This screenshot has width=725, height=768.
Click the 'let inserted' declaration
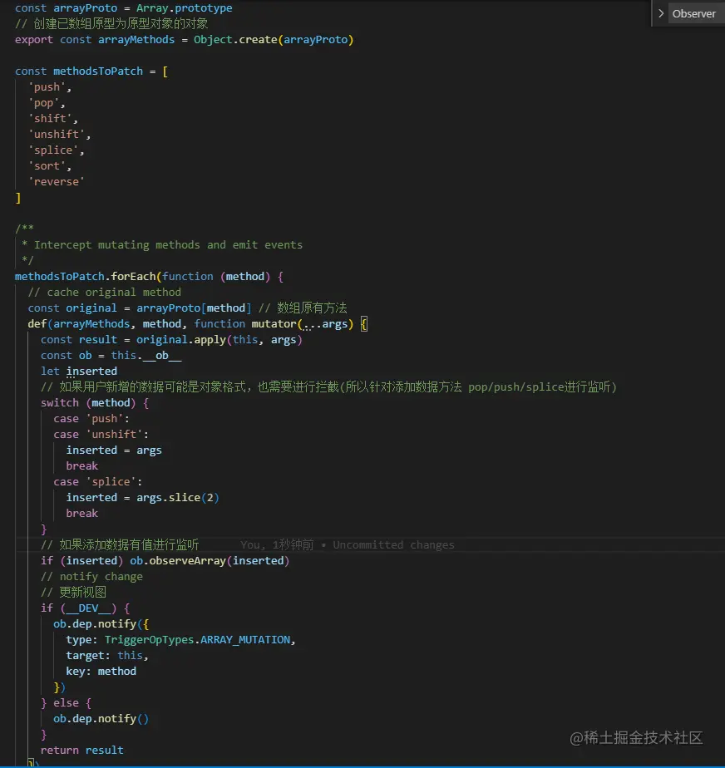click(x=79, y=372)
